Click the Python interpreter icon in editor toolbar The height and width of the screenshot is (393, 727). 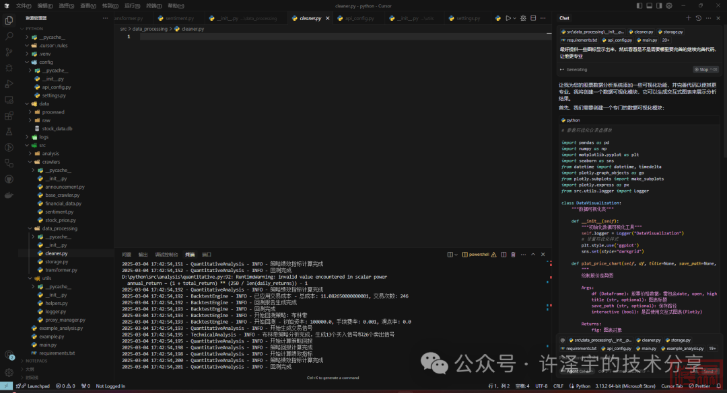tap(498, 18)
